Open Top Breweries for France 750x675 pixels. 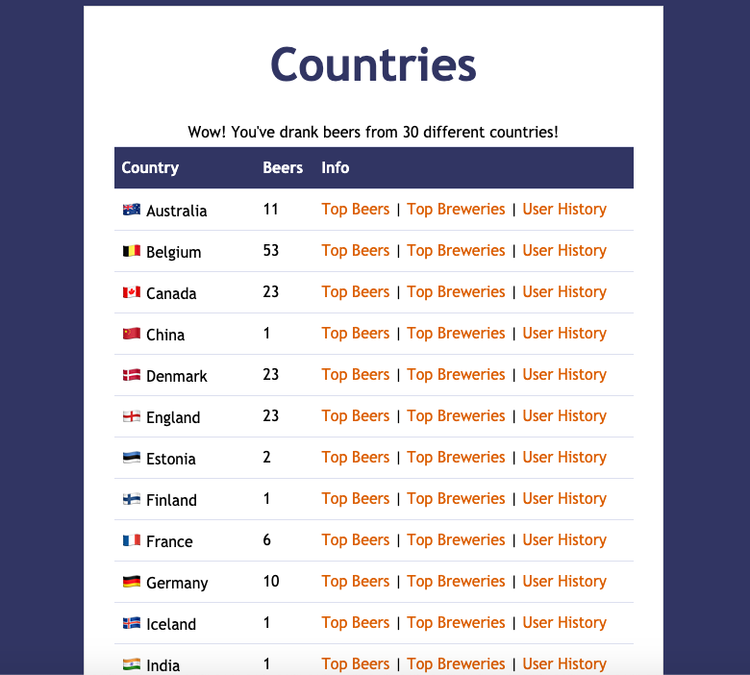456,540
